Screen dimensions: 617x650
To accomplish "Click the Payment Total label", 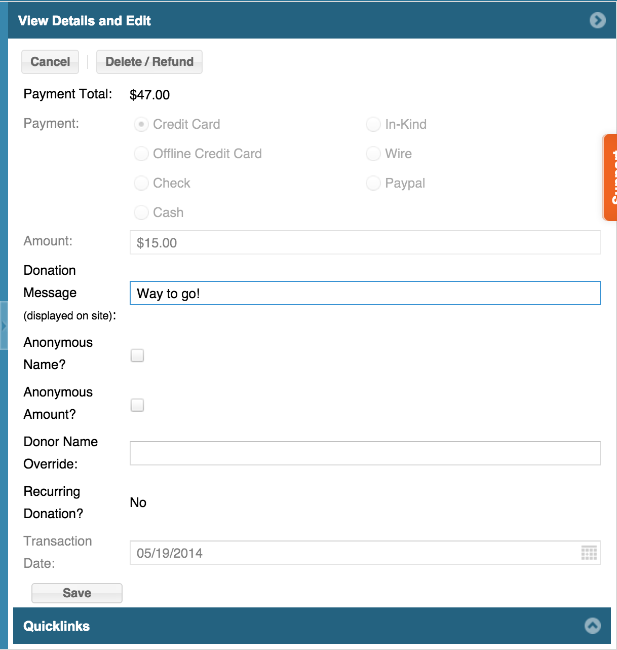I will tap(68, 94).
